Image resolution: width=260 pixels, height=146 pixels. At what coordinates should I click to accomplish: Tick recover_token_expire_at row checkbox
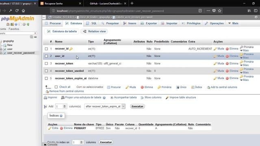pos(46,78)
